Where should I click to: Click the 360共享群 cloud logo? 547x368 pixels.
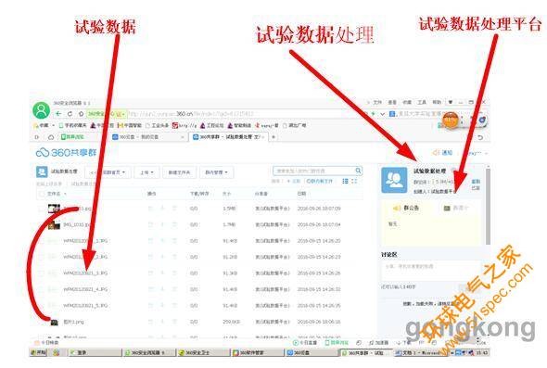coord(66,152)
